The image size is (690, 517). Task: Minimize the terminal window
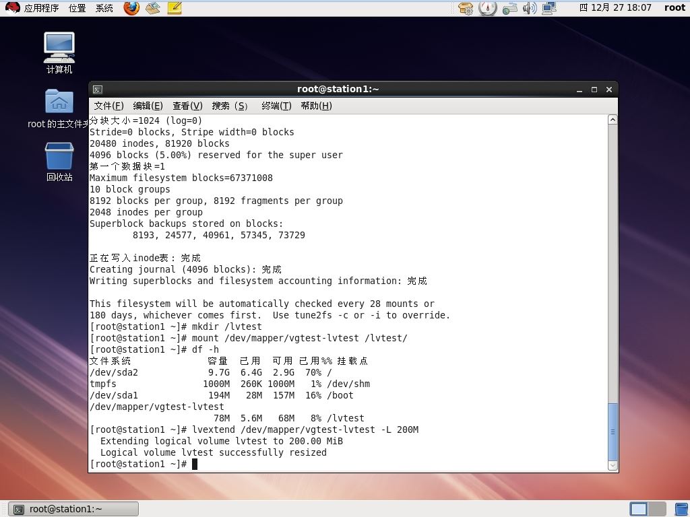click(x=579, y=90)
